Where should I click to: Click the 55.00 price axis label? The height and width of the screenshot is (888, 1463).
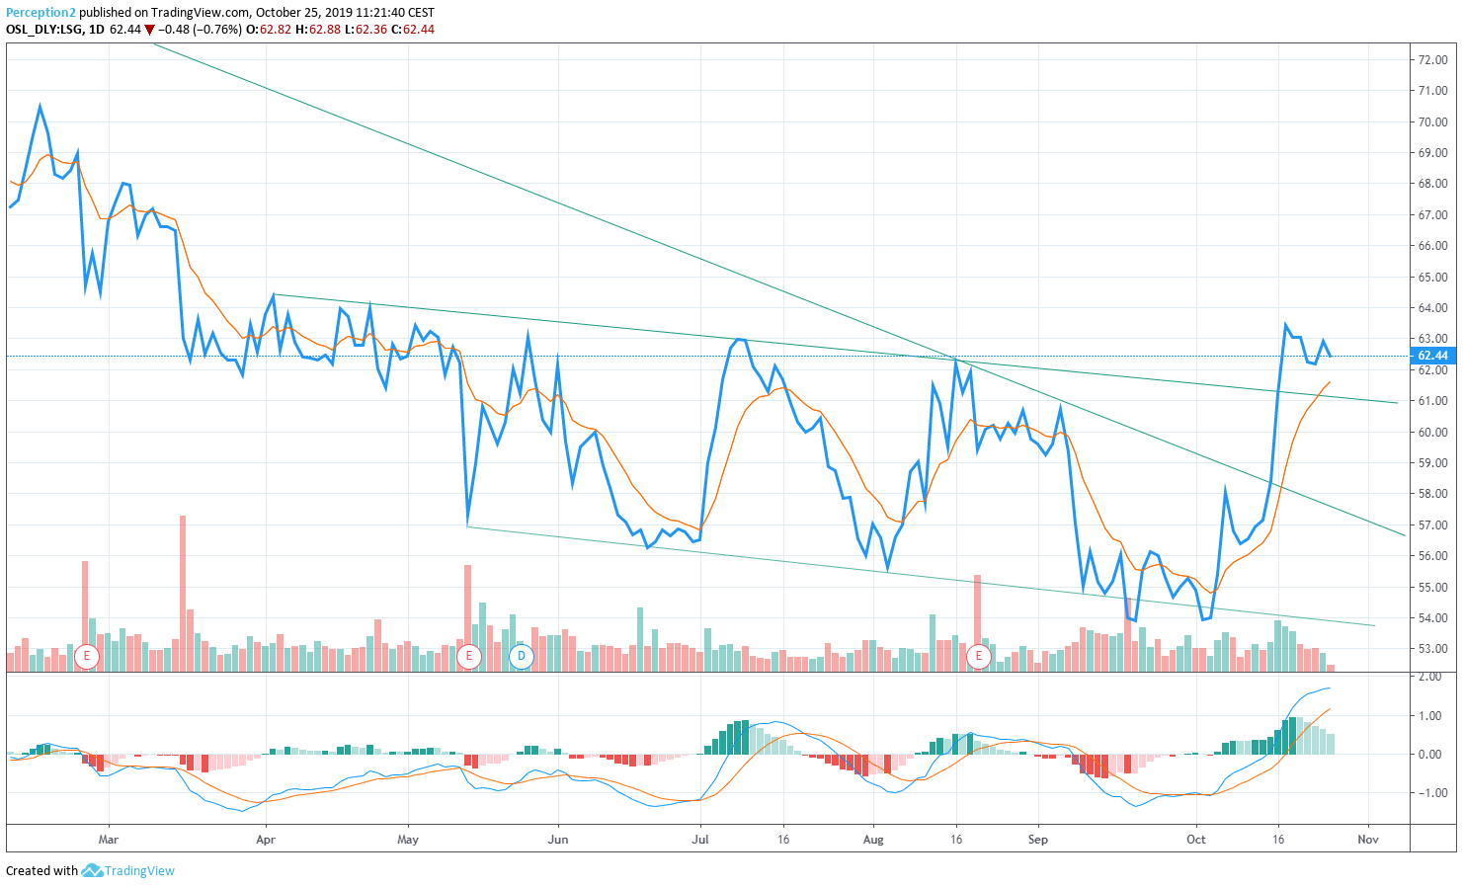1432,588
